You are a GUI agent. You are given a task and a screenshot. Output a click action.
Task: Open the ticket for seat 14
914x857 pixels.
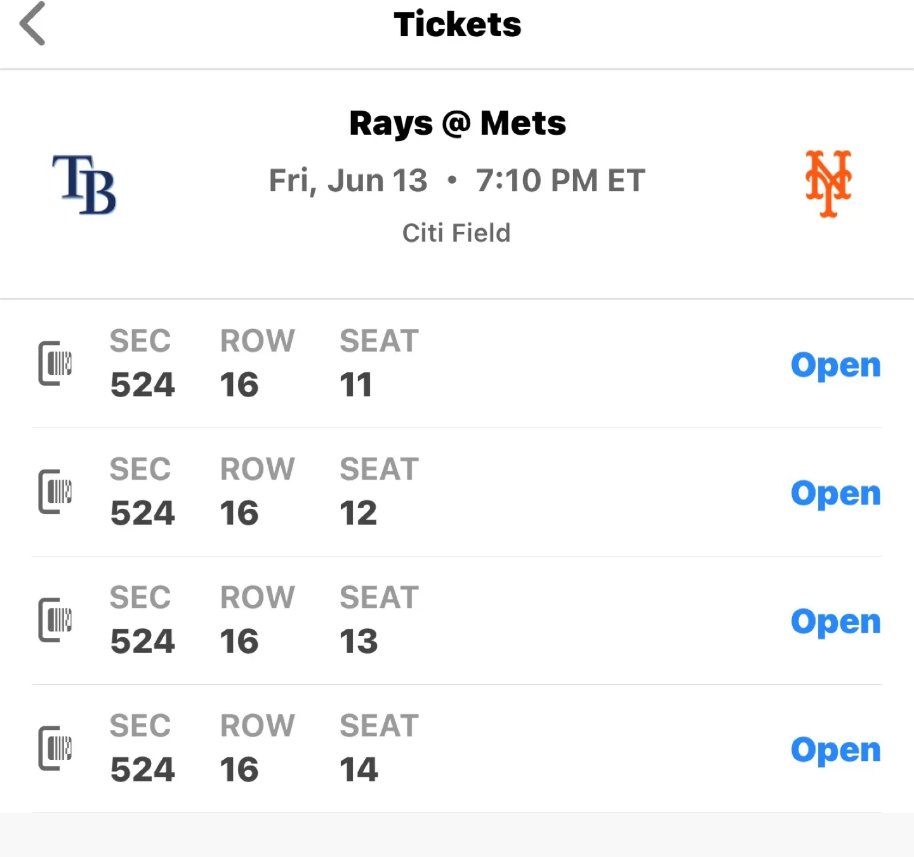835,751
